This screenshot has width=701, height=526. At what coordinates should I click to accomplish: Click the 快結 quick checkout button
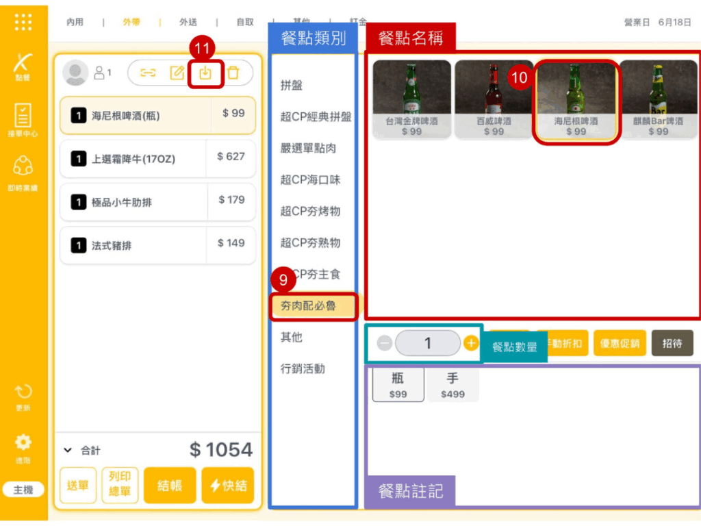click(228, 486)
